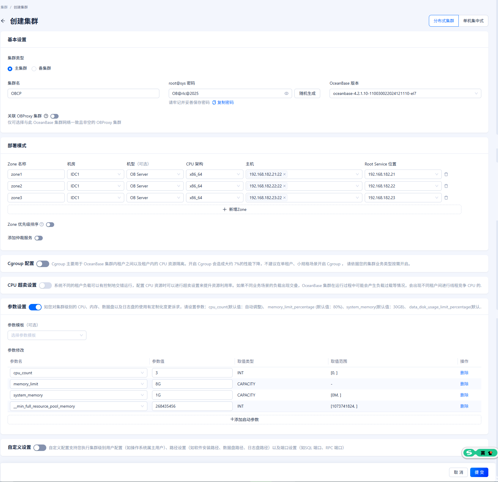Open help icon for Zone 优先级排序
The image size is (498, 482).
click(42, 224)
